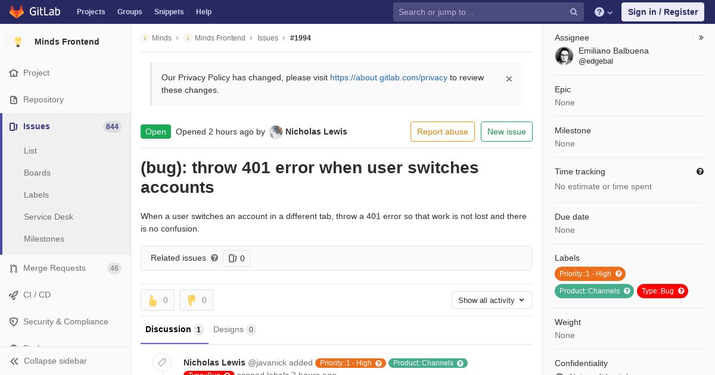Click Report abuse button
This screenshot has width=715, height=375.
(x=443, y=132)
